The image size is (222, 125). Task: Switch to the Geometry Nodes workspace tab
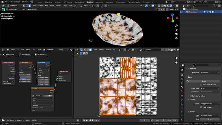(134, 2)
